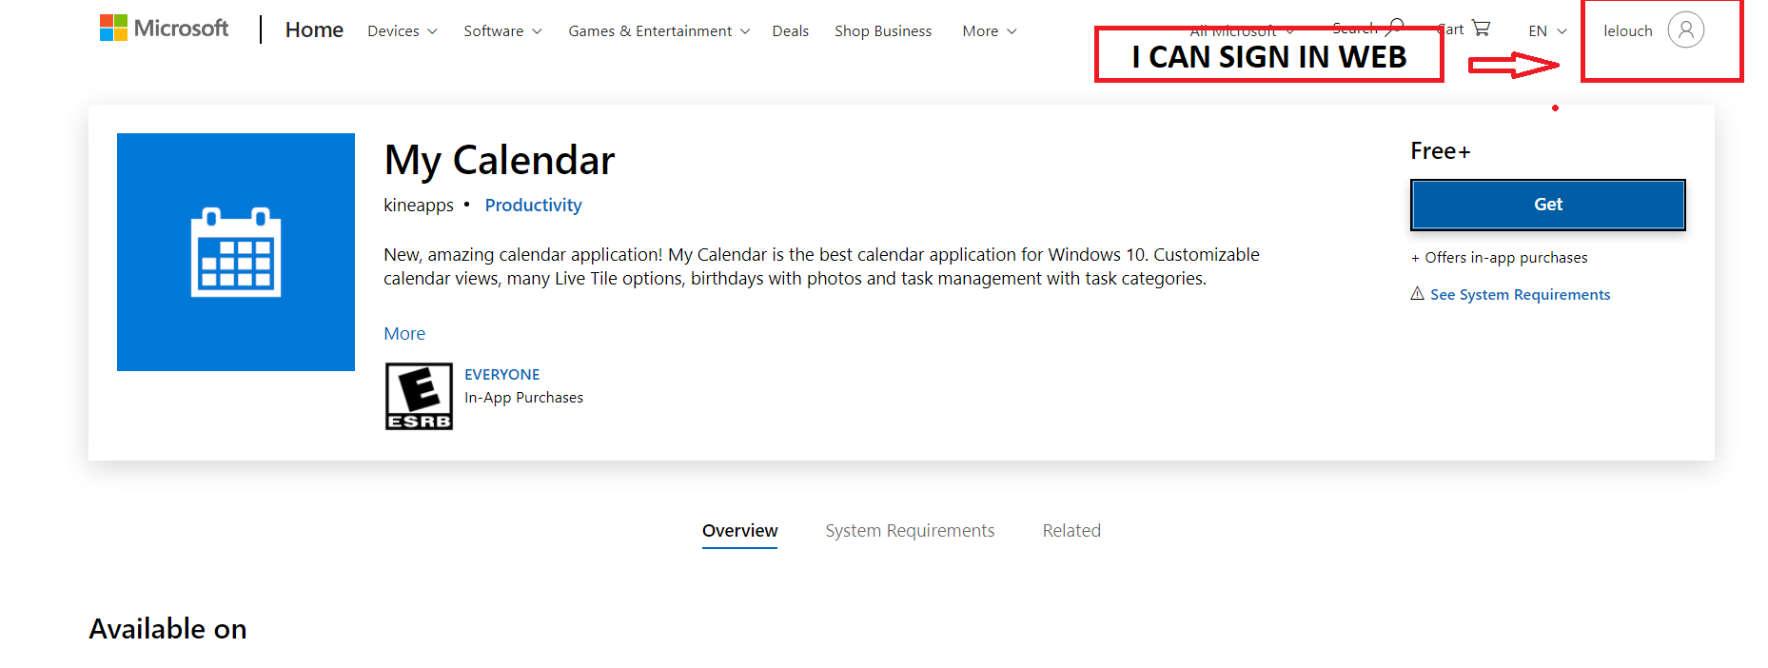Viewport: 1768px width, 668px height.
Task: Click the Get button
Action: point(1547,205)
